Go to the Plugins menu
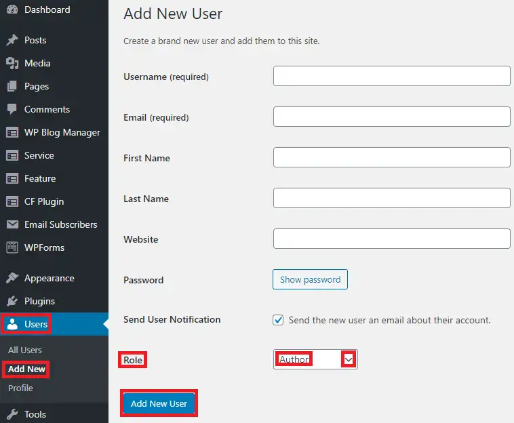 pos(39,301)
